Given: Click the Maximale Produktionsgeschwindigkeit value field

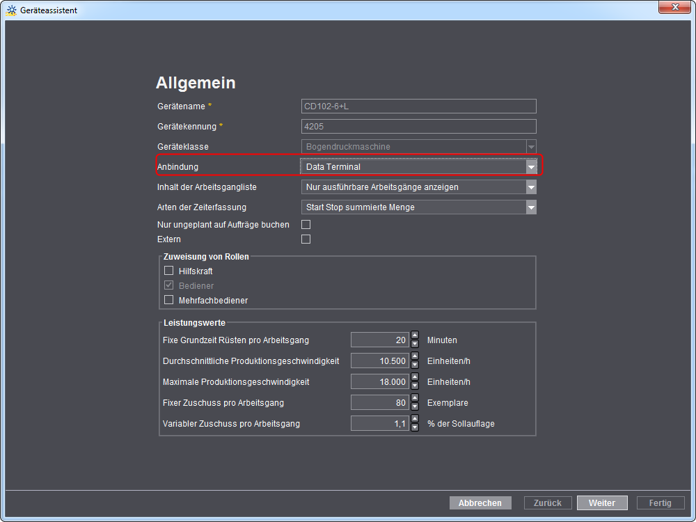Looking at the screenshot, I should 379,382.
